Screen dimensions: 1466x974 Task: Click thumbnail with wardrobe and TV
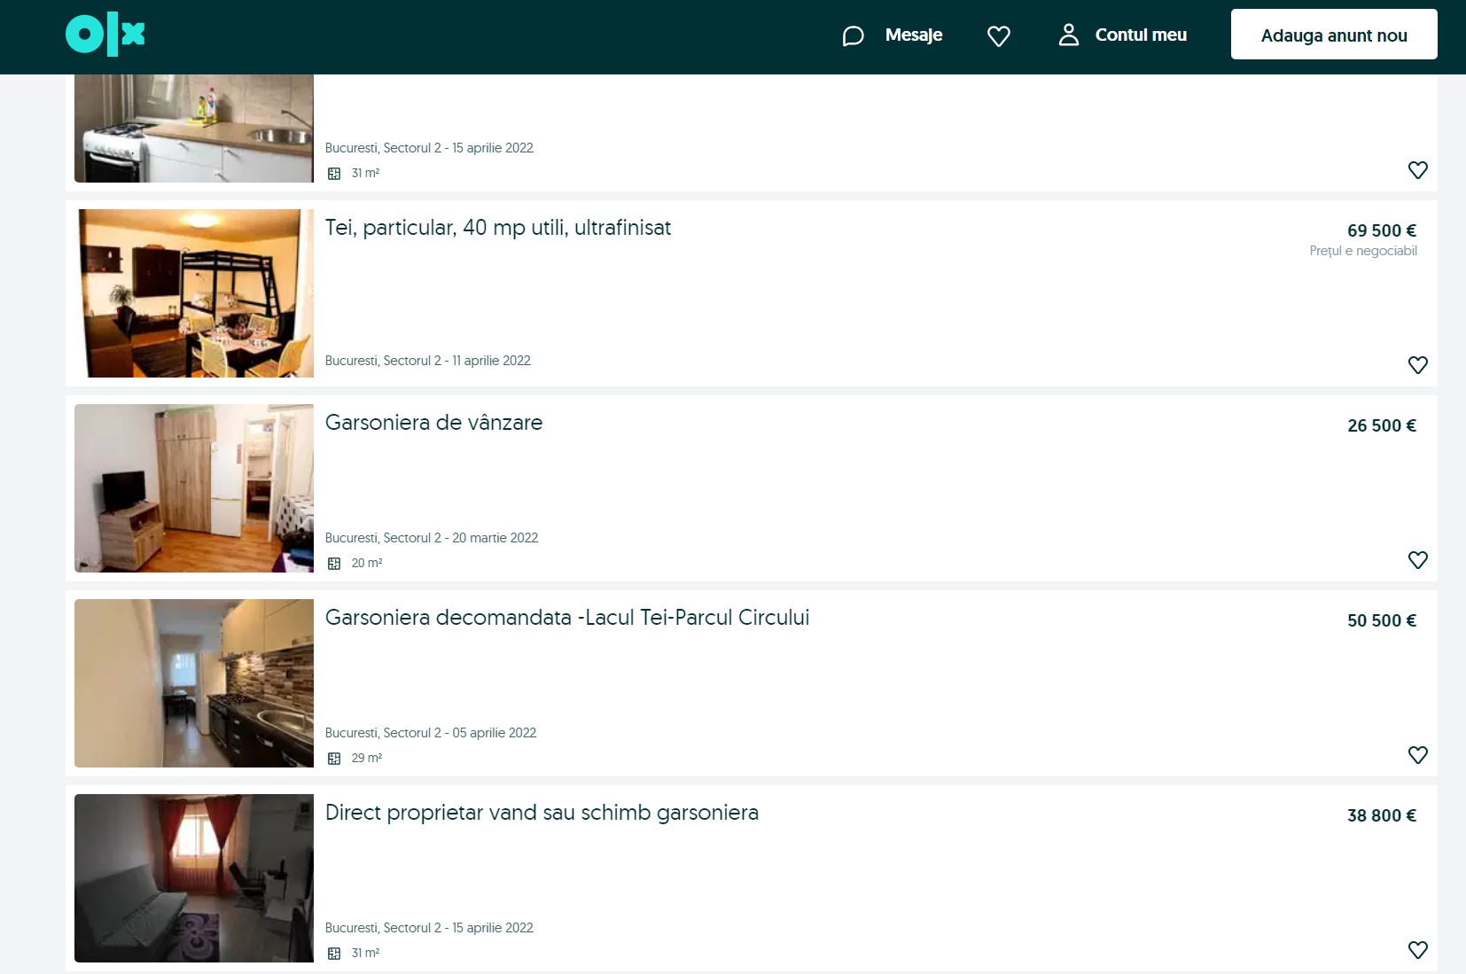pyautogui.click(x=194, y=488)
